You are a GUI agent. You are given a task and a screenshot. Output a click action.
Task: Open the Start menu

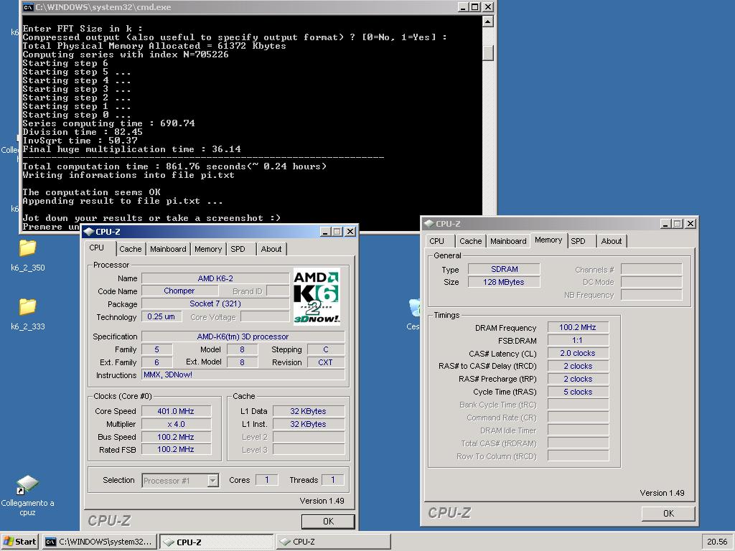point(19,542)
